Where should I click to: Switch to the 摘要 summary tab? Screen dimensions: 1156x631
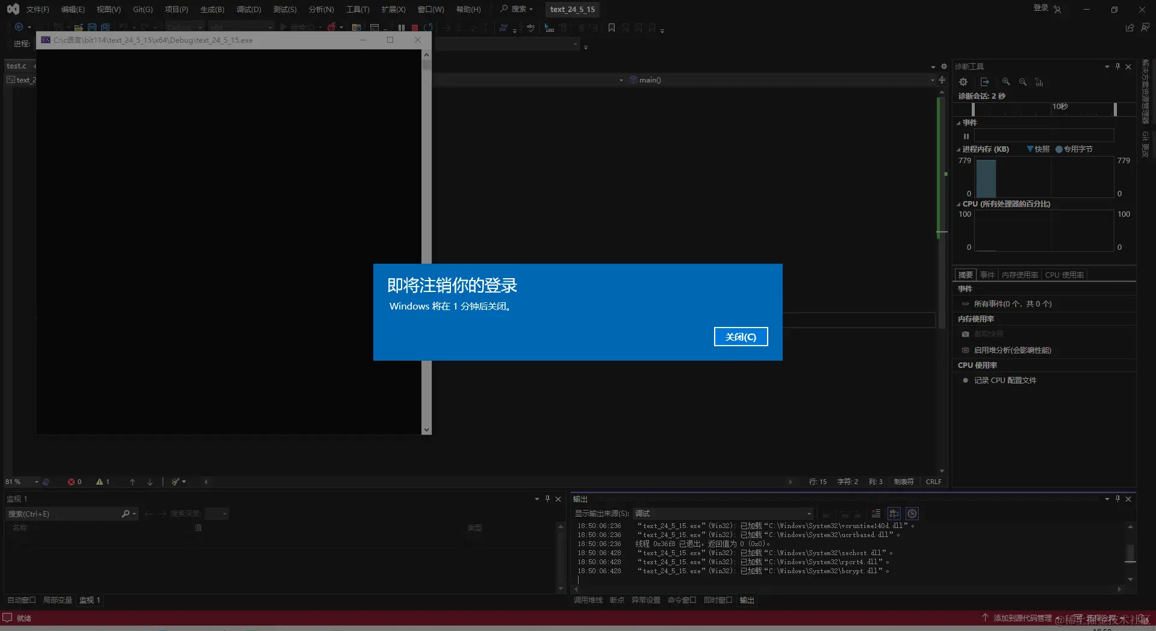(966, 275)
